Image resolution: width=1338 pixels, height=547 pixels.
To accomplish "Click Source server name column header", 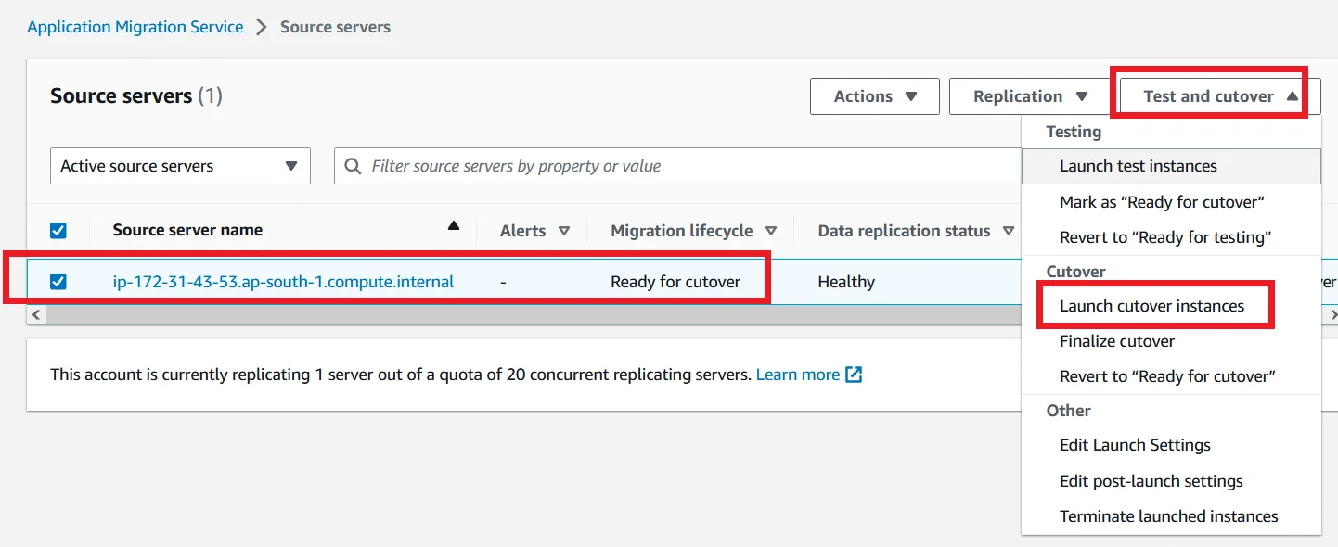I will click(187, 230).
